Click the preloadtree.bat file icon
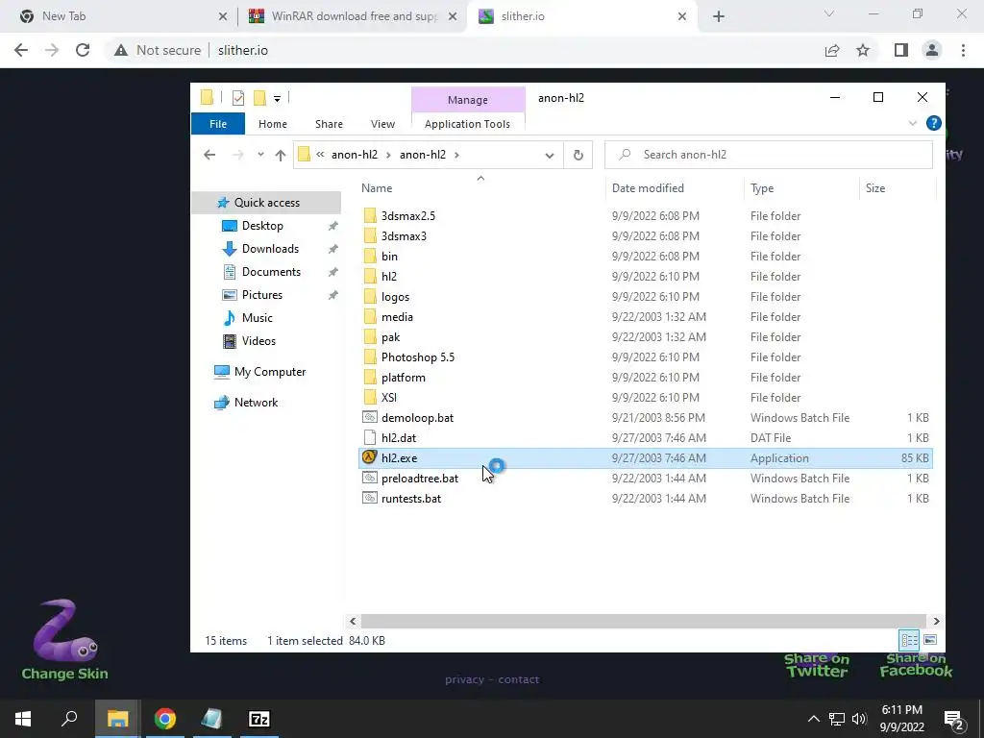984x738 pixels. tap(370, 478)
